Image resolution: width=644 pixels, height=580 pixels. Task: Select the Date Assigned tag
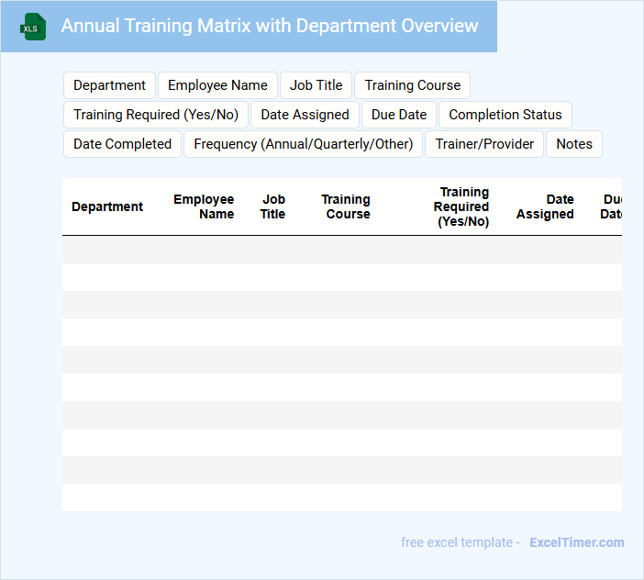point(305,115)
